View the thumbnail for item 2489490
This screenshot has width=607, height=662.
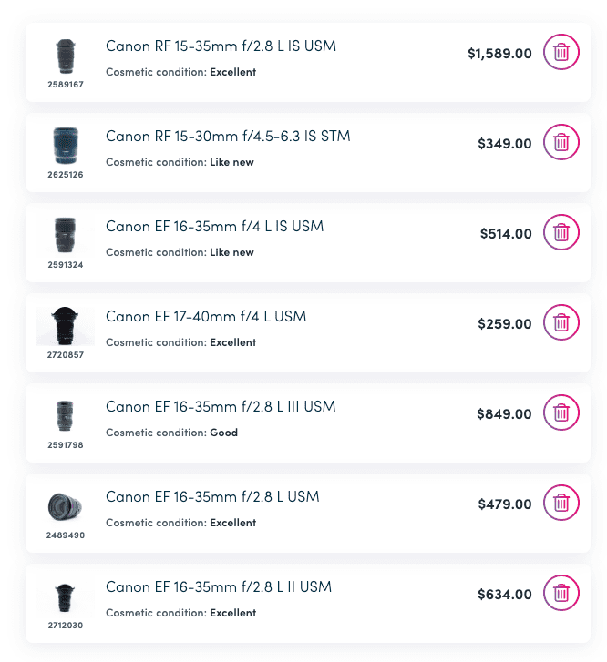click(66, 506)
